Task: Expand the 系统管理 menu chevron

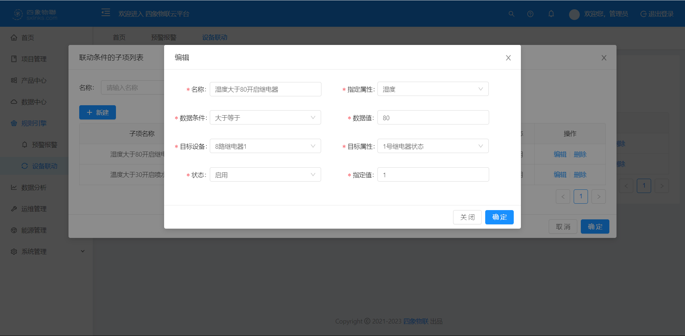Action: pos(83,251)
